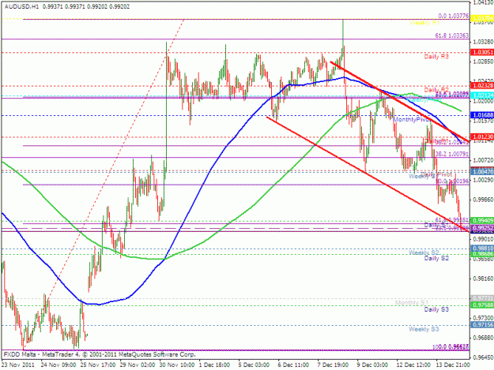The image size is (494, 370).
Task: Select the 1 Dec 18:00 time label
Action: click(x=214, y=364)
